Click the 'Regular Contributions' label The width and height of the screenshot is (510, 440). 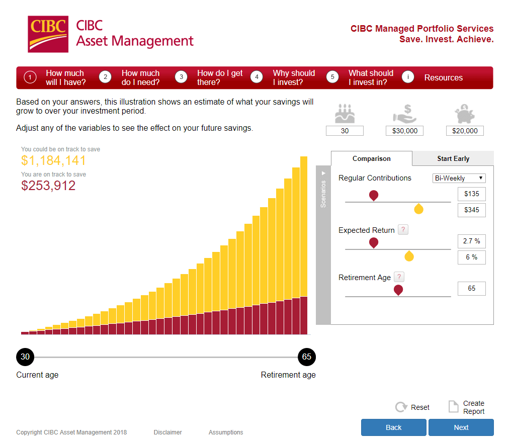375,178
